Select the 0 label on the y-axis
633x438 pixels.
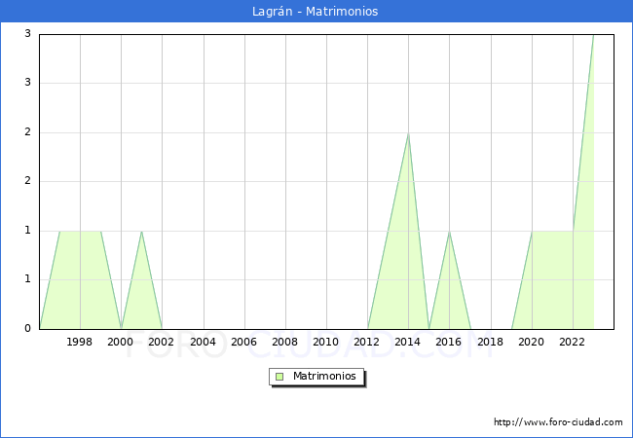point(28,329)
